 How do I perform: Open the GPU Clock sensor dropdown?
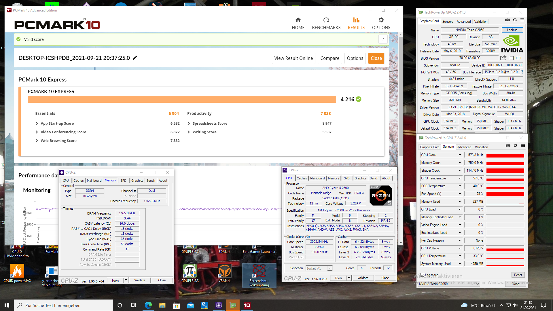click(460, 155)
